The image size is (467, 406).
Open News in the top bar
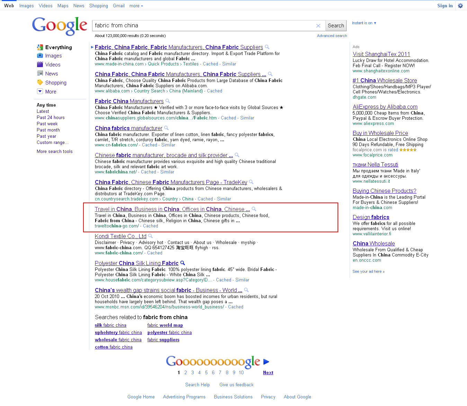point(79,6)
